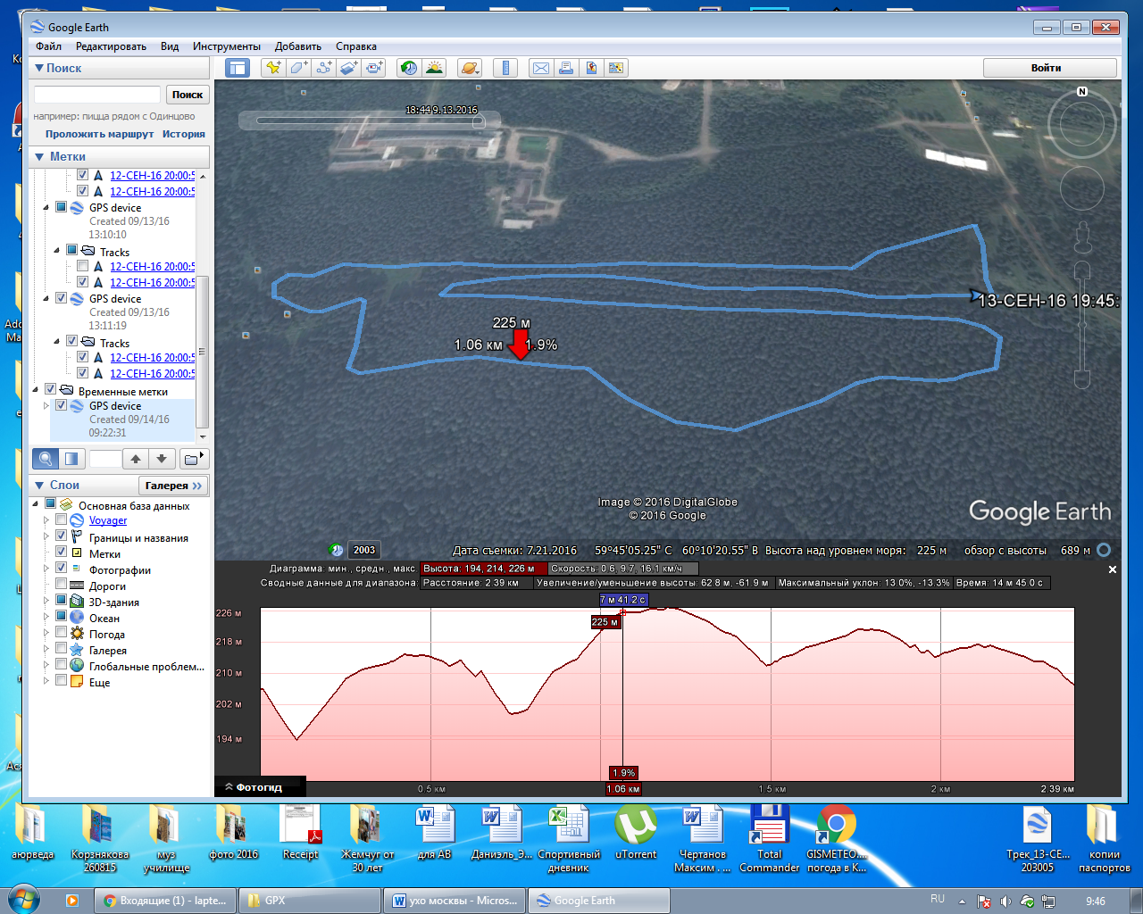The height and width of the screenshot is (914, 1143).
Task: Click the search input field
Action: 97,95
